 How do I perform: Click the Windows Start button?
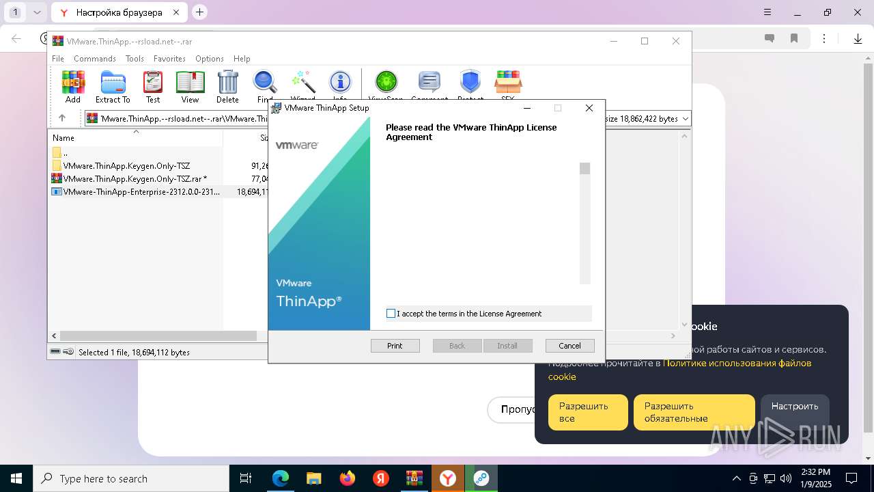pos(16,478)
